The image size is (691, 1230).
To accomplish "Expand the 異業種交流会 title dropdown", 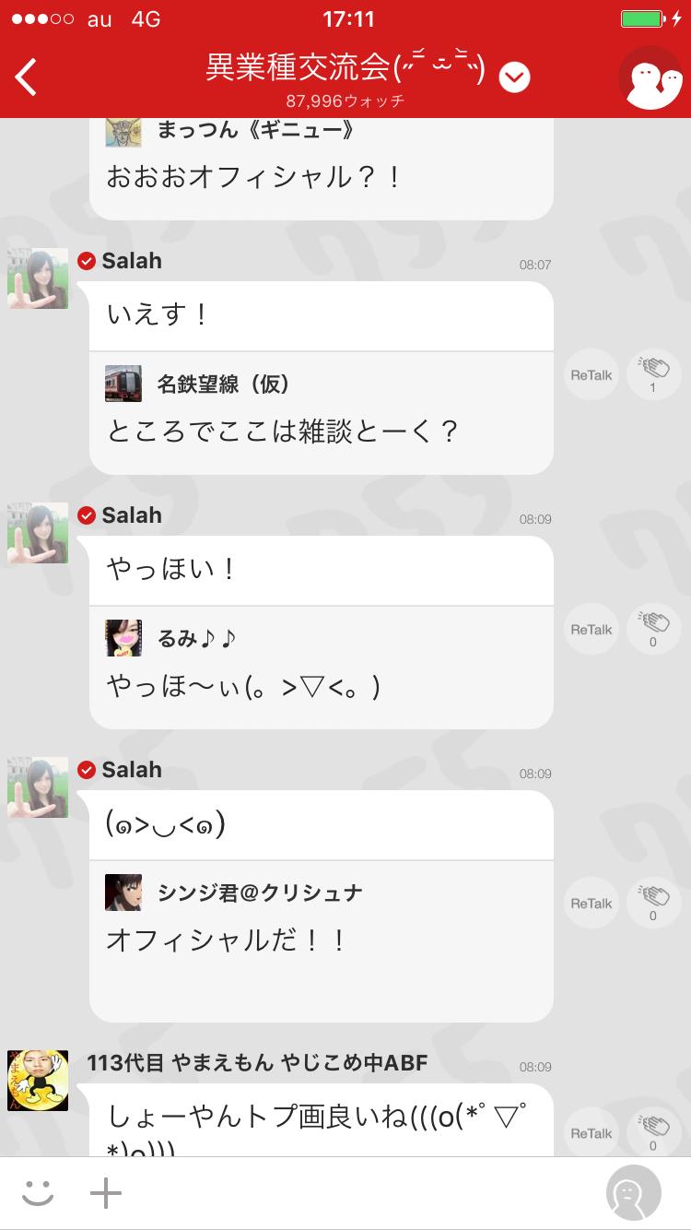I will click(515, 77).
